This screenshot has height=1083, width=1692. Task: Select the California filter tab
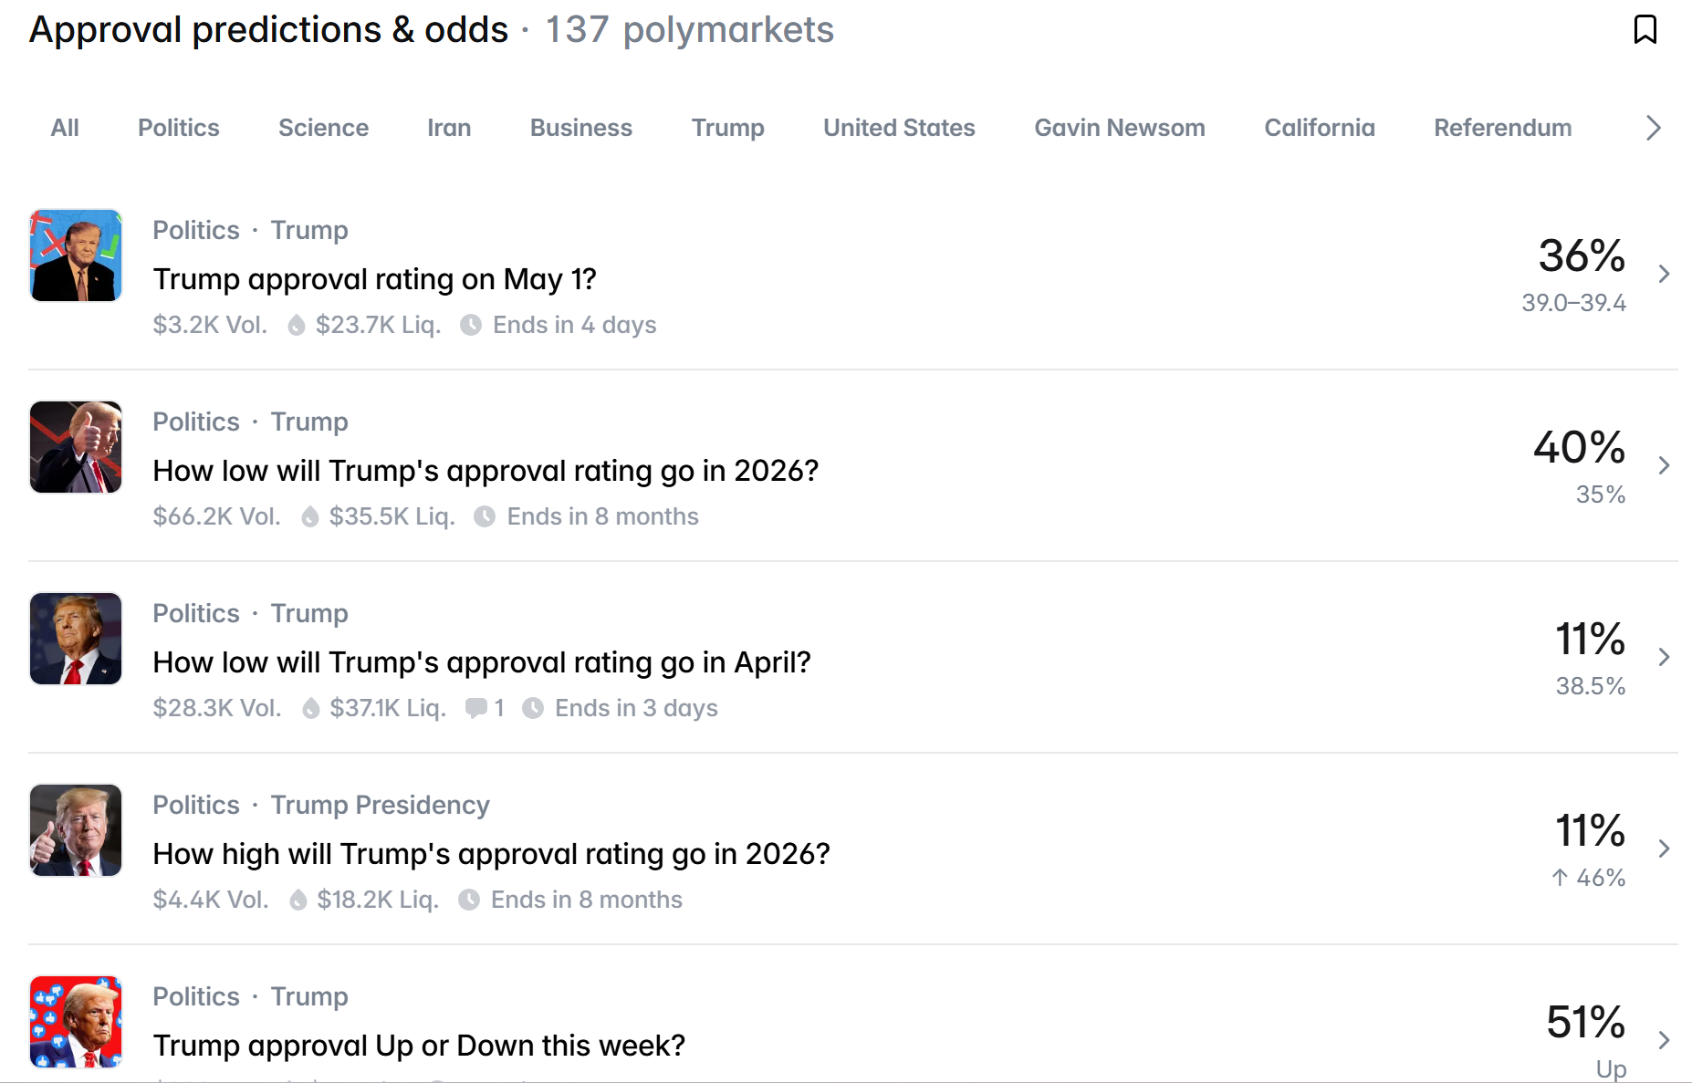click(1319, 128)
